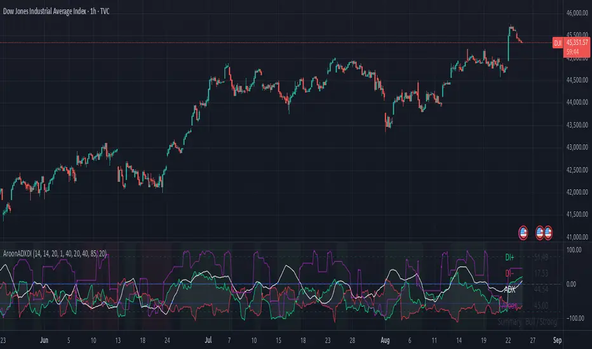The width and height of the screenshot is (592, 349).
Task: Click the −100.00 indicator scale label
Action: [575, 319]
